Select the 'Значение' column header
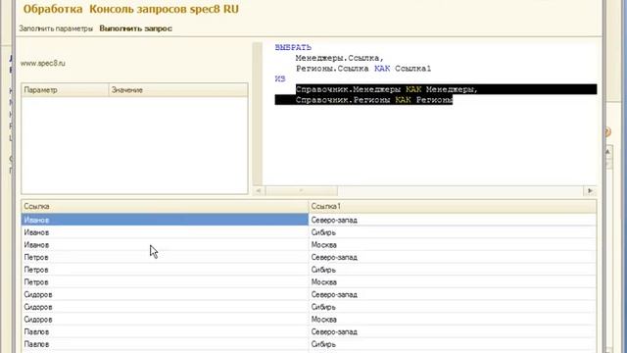Image resolution: width=627 pixels, height=353 pixels. [x=178, y=89]
